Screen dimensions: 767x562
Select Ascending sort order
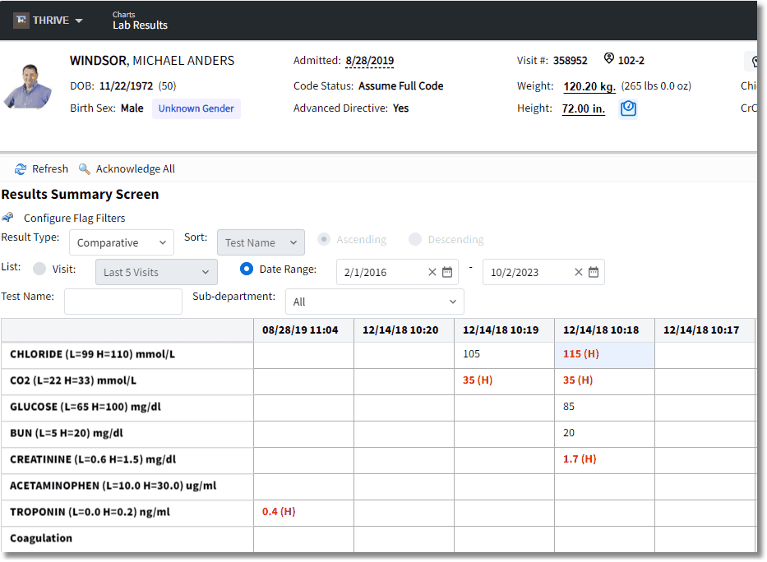click(x=323, y=239)
